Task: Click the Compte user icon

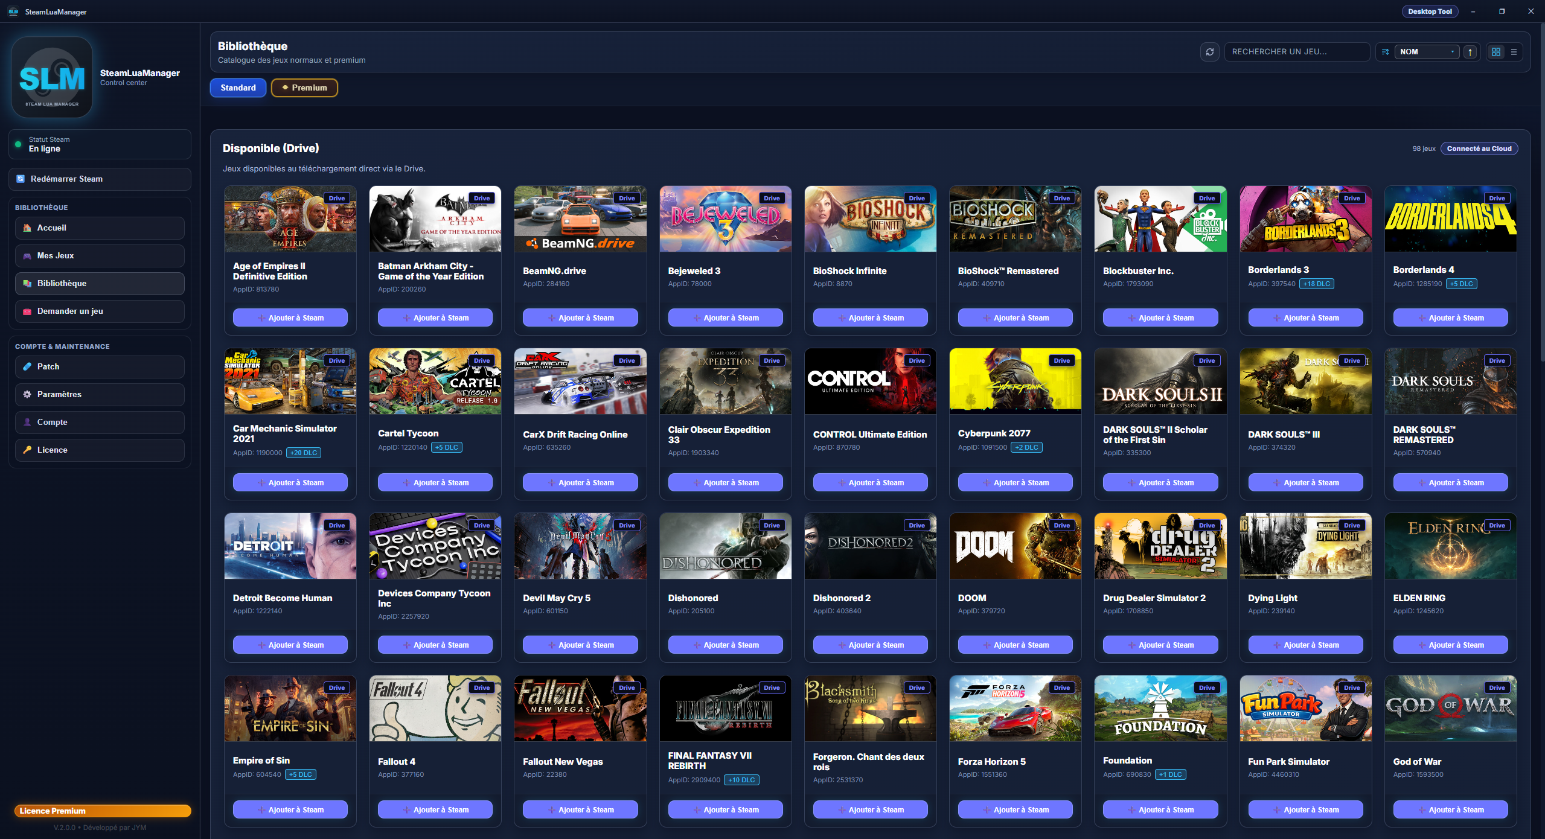Action: (27, 422)
